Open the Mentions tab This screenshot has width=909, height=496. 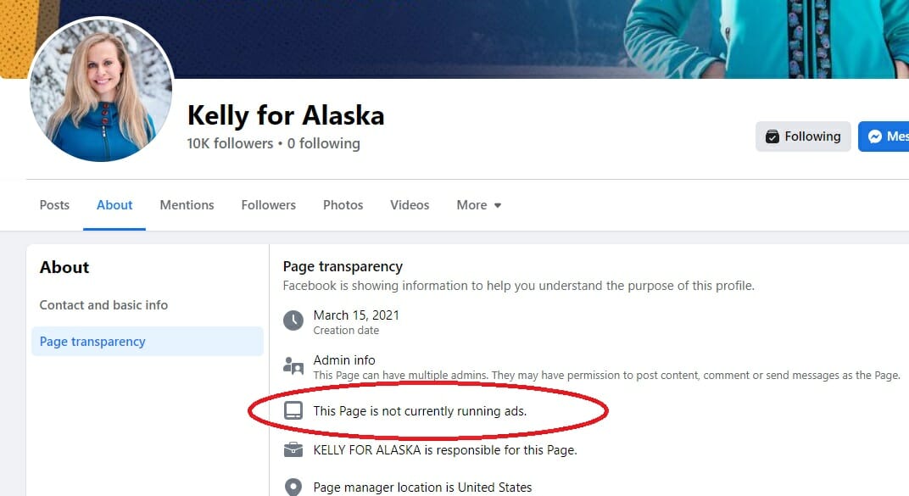point(187,205)
